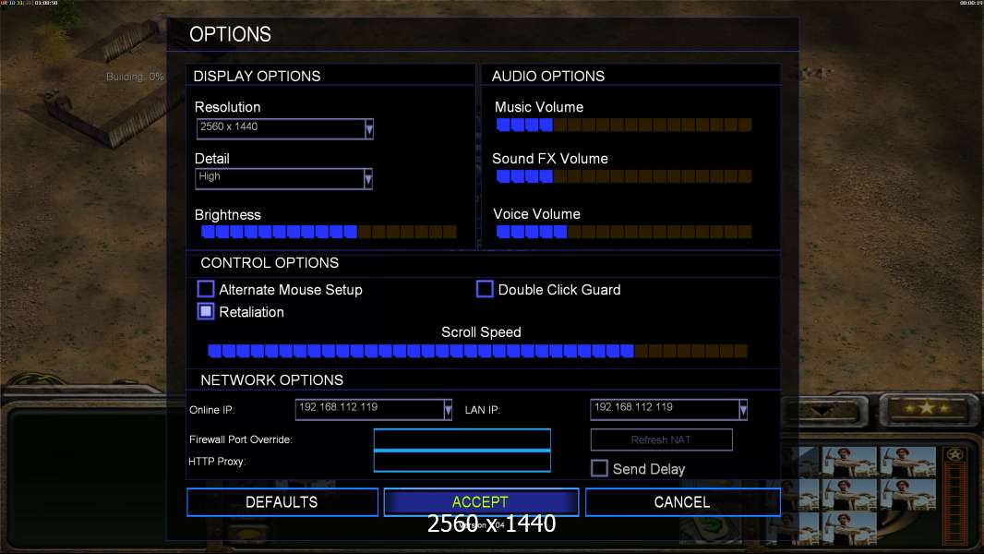Restore settings with the DEFAULTS button
The width and height of the screenshot is (984, 554).
(x=282, y=502)
